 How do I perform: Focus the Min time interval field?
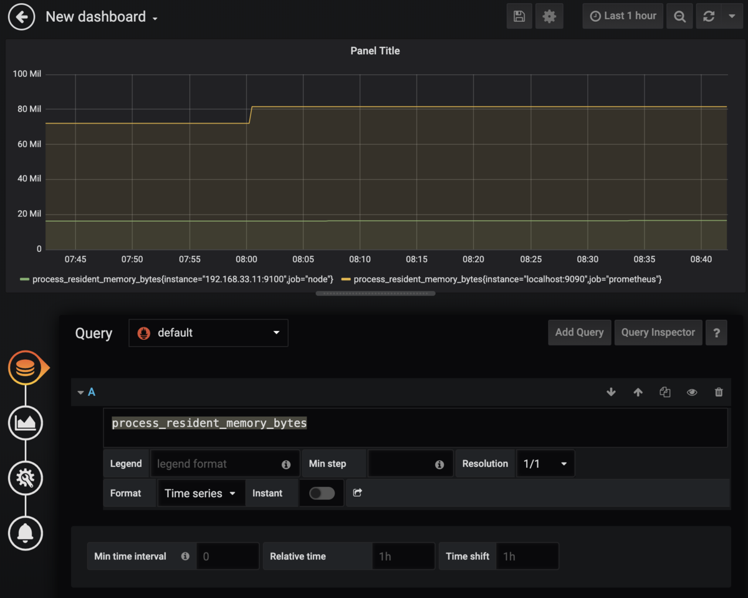228,556
